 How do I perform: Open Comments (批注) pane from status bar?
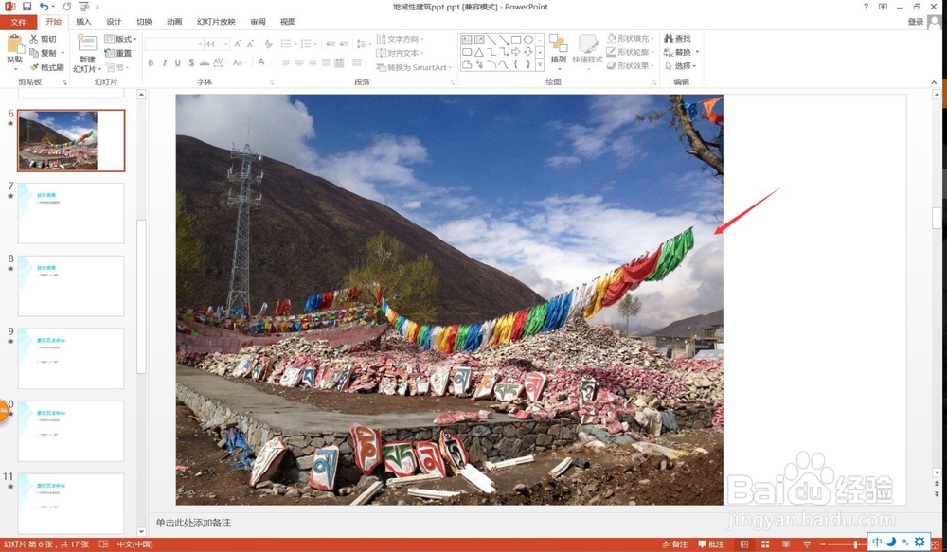[x=711, y=544]
